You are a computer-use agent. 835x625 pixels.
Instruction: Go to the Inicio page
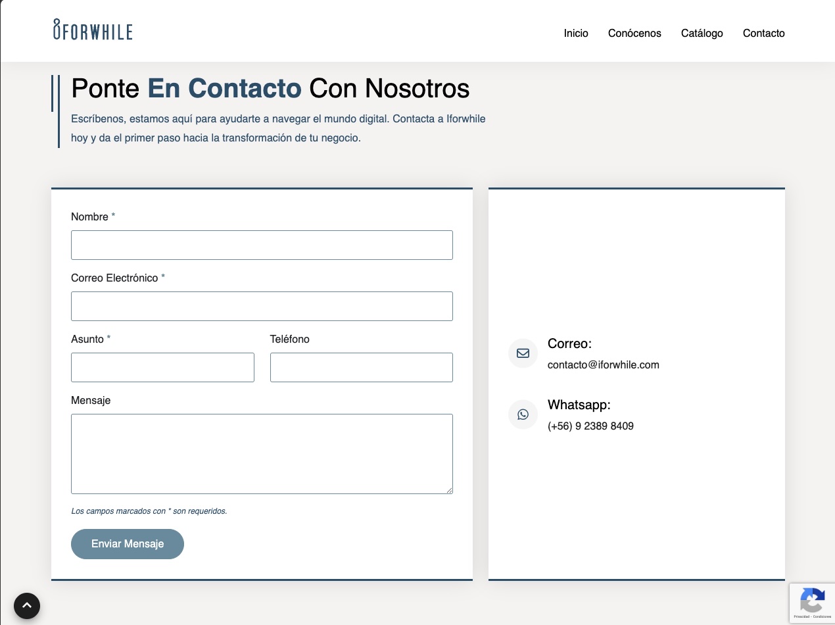(576, 33)
